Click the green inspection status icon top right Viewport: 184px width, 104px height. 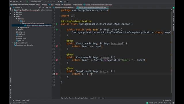pos(173,8)
